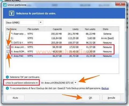Click the Non usato column header
The image size is (129, 106).
click(x=88, y=29)
